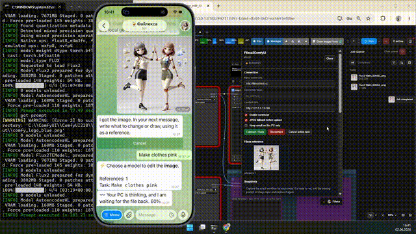Click the ComfyUI URL field showing 127.0.0.1:8188
416x234 pixels.
(289, 109)
